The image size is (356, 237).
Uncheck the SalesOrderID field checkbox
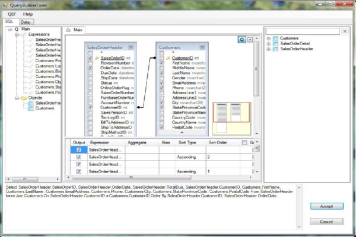tap(90, 58)
